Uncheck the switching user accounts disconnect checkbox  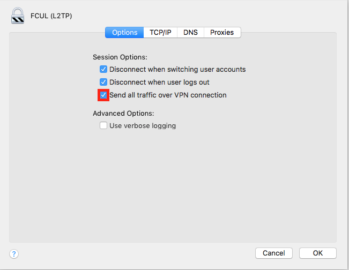pyautogui.click(x=103, y=69)
